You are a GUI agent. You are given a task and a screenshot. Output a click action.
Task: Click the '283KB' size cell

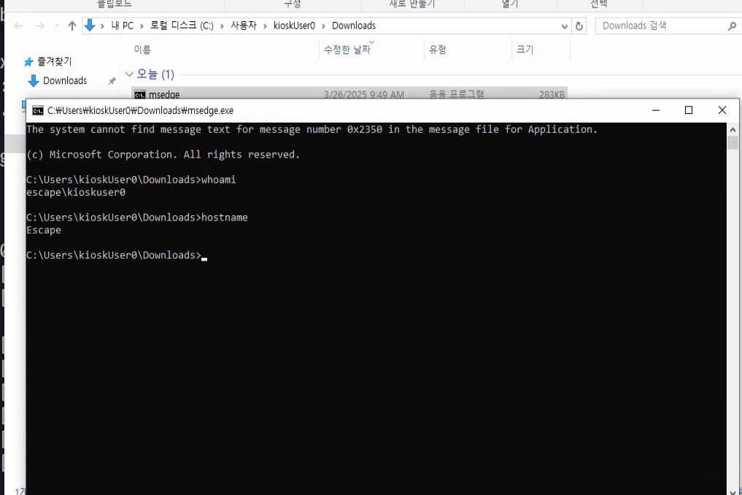(x=552, y=94)
